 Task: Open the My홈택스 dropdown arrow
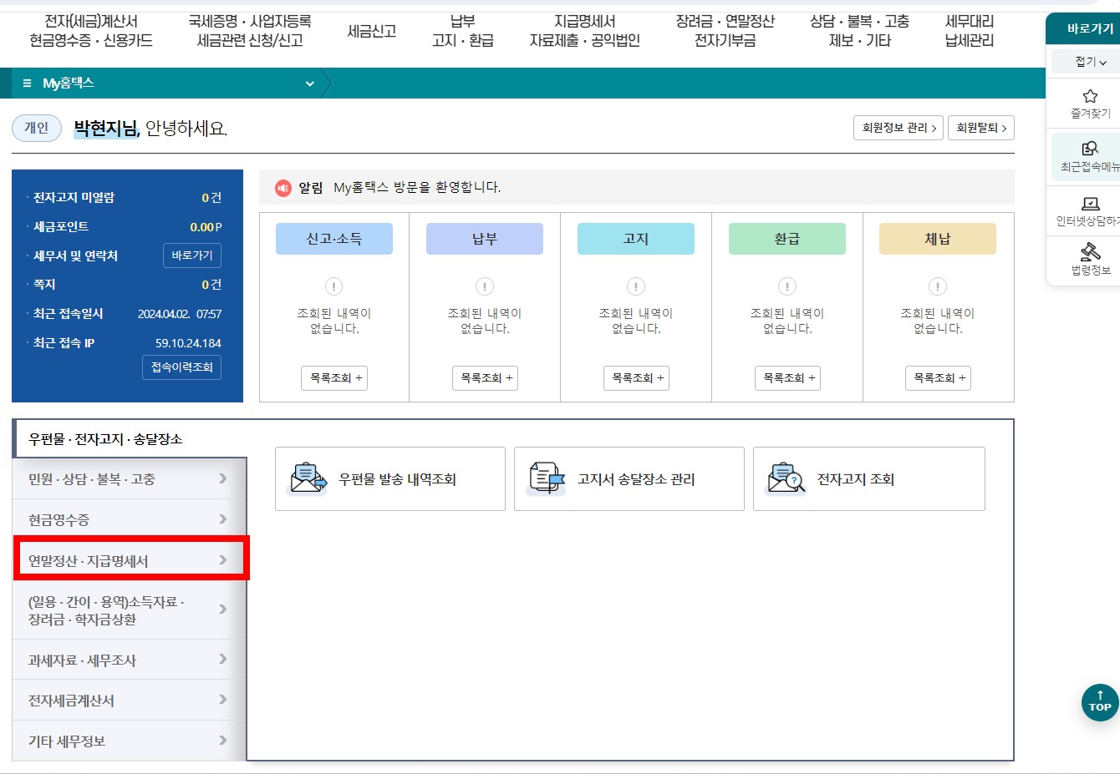click(x=309, y=83)
